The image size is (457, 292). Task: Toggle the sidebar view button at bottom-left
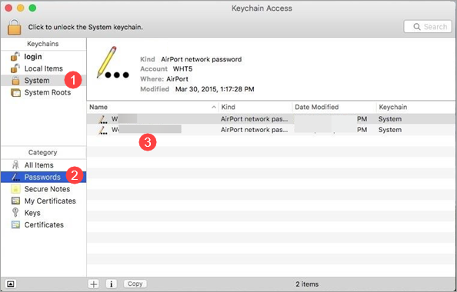coord(11,284)
